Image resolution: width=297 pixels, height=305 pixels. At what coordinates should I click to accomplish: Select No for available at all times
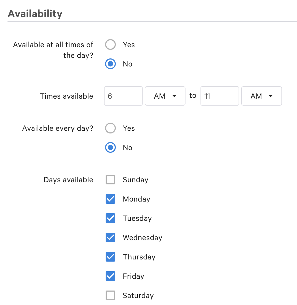tap(110, 64)
